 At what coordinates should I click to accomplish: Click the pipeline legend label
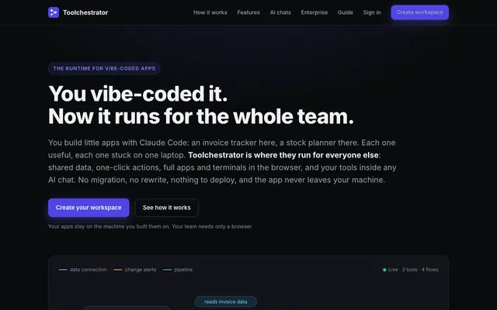[x=183, y=270]
